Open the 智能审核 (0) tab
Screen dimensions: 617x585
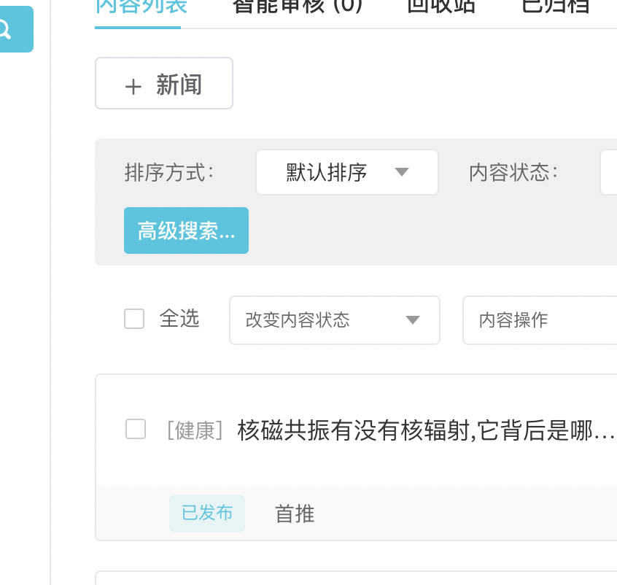(x=297, y=7)
